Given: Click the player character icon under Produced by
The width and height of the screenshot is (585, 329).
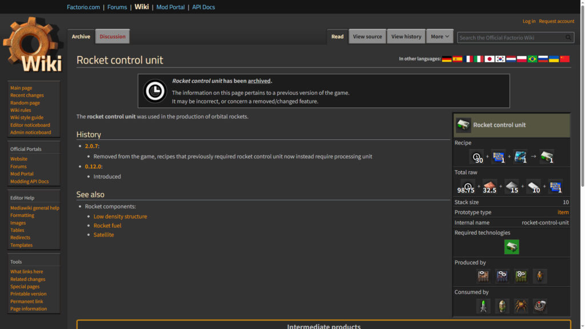Looking at the screenshot, I should (x=540, y=276).
